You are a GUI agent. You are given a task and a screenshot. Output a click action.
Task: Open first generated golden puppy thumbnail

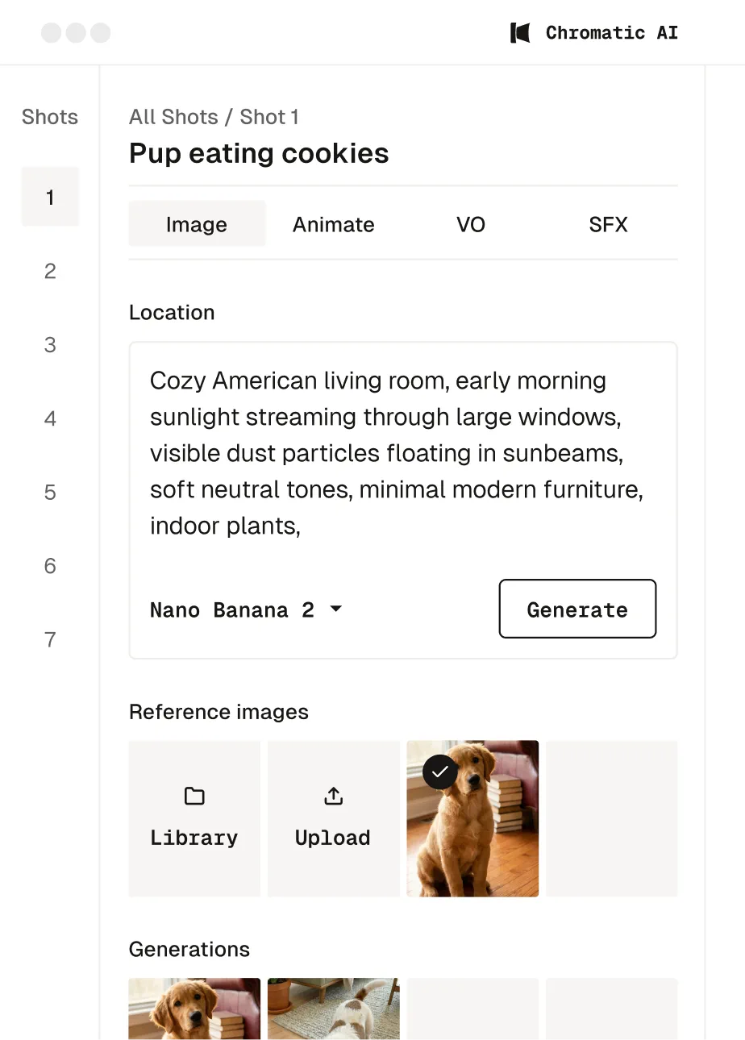[x=194, y=1009]
